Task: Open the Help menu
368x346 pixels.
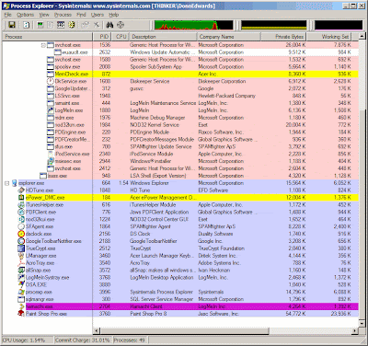Action: click(x=114, y=15)
